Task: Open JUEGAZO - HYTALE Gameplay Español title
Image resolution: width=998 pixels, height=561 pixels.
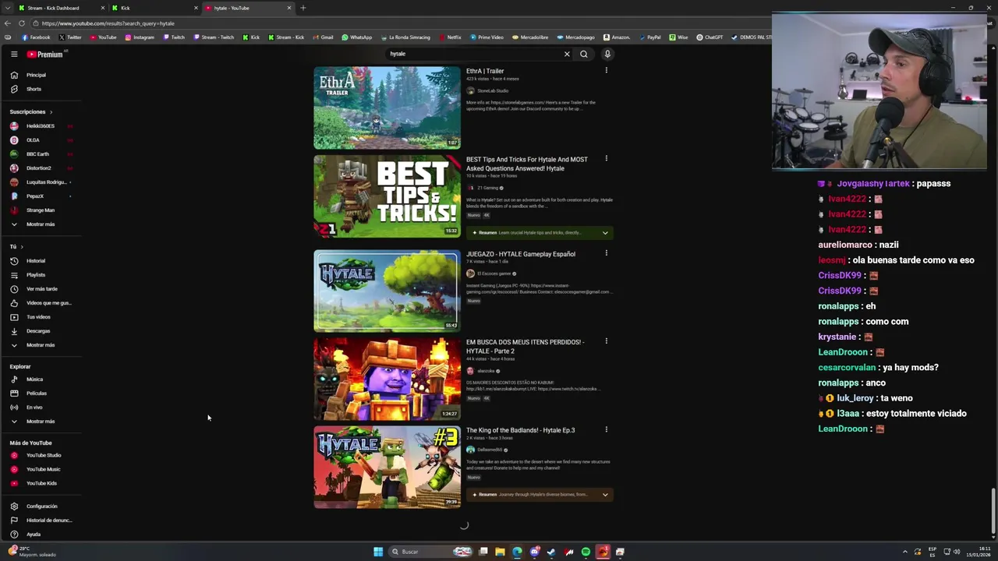Action: click(x=521, y=254)
